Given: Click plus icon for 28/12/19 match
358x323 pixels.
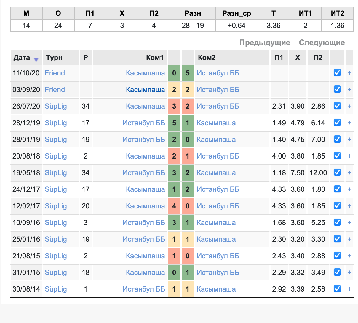Looking at the screenshot, I should point(349,123).
